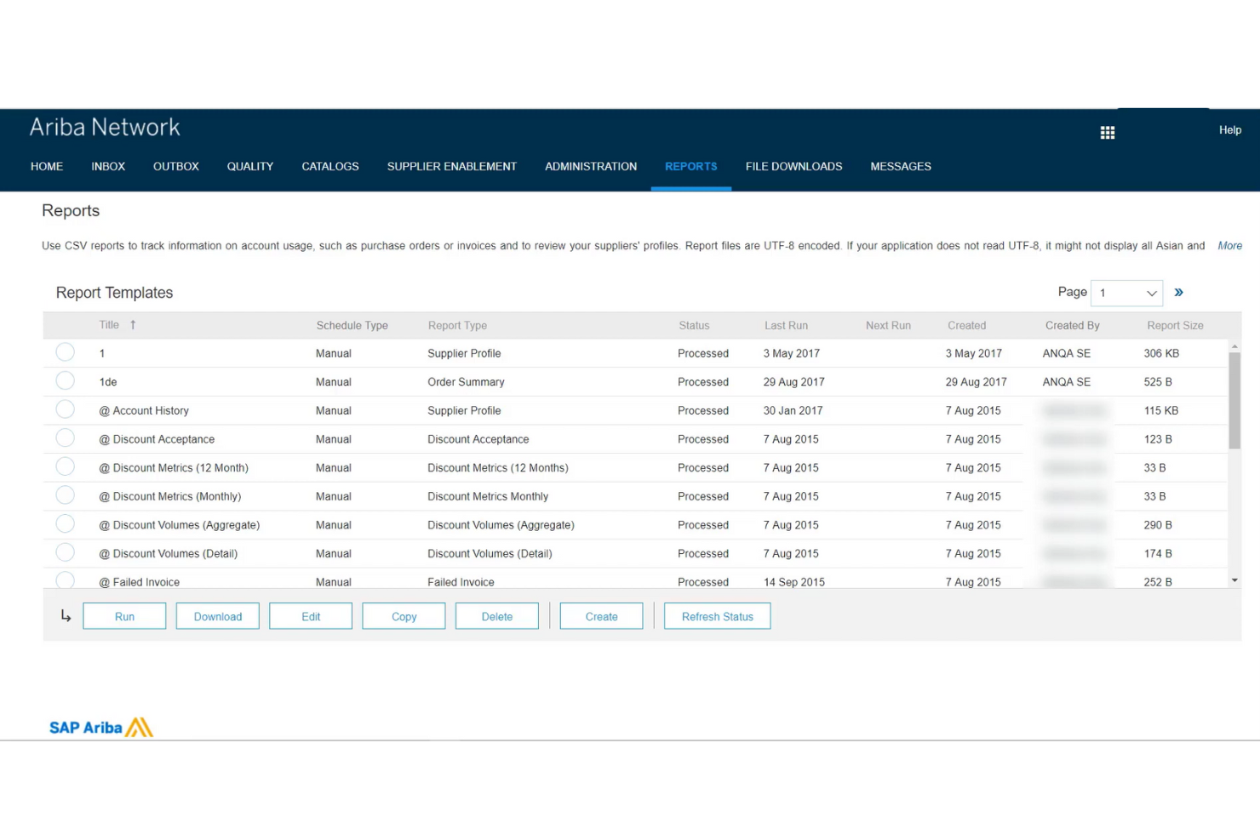Click the Created By column header

tap(1072, 325)
